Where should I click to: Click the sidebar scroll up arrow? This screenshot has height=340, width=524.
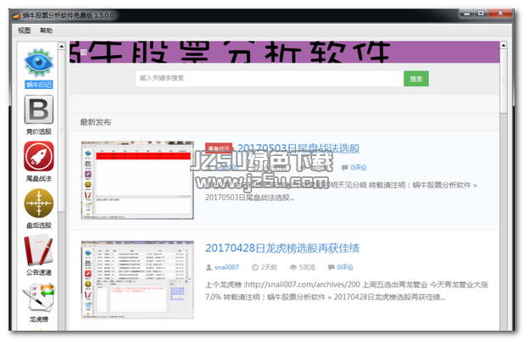click(62, 46)
